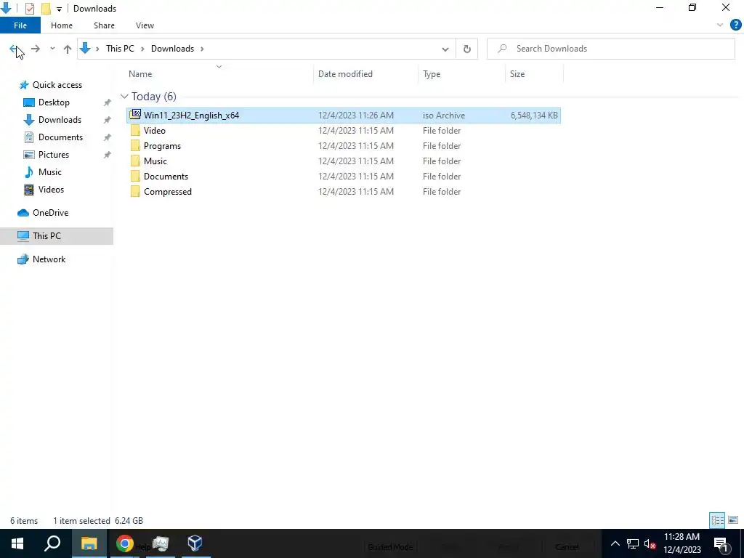Click the ISO file date 12/4/2023 11:26 AM
Viewport: 744px width, 558px height.
click(356, 116)
